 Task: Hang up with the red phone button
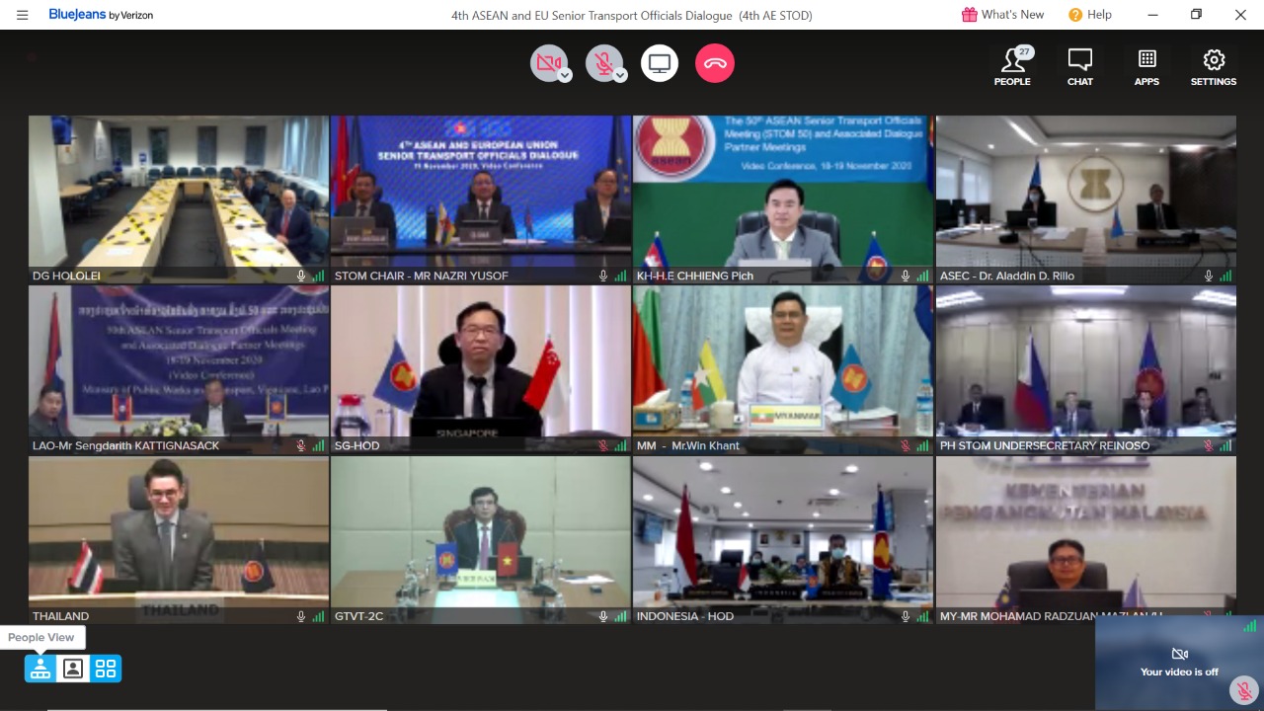[715, 63]
